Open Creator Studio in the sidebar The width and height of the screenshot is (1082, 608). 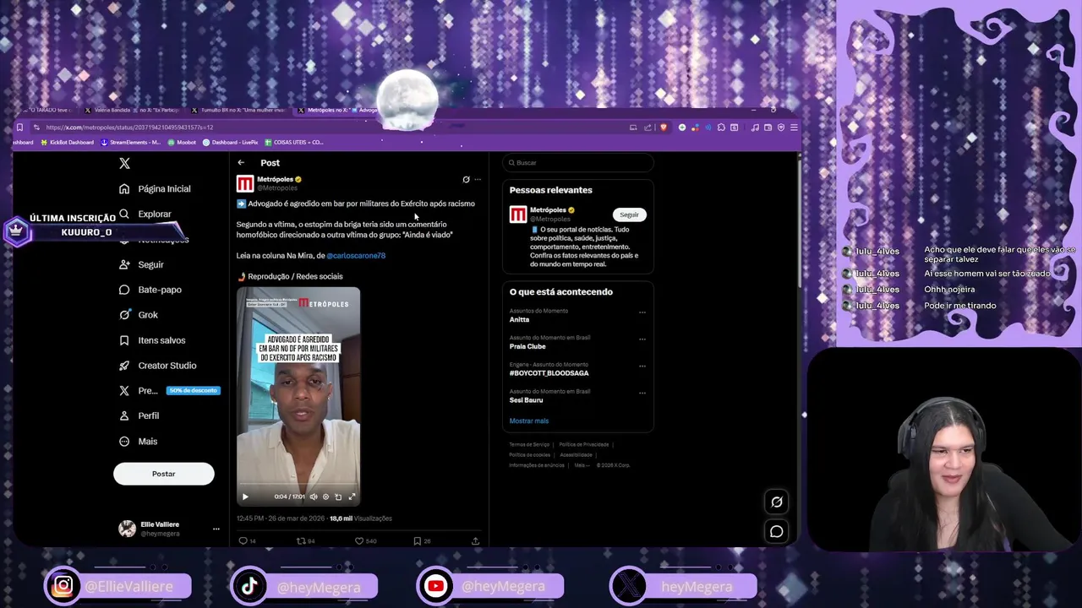coord(157,366)
